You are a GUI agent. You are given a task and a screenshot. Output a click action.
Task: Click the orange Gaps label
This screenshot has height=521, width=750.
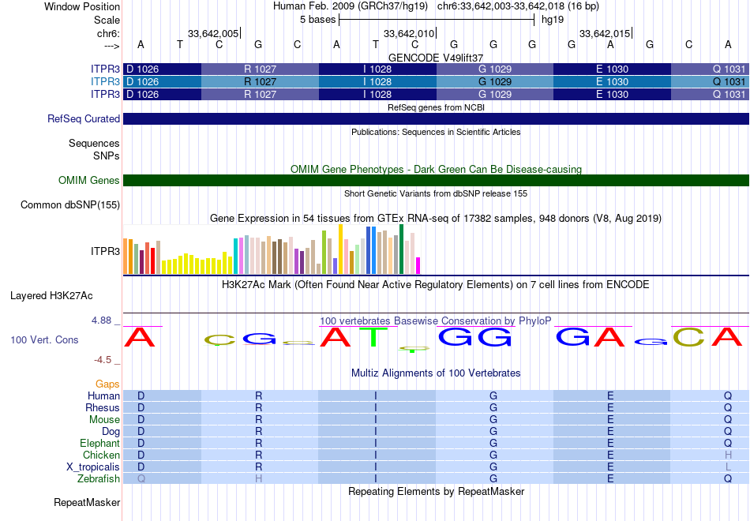(x=107, y=384)
